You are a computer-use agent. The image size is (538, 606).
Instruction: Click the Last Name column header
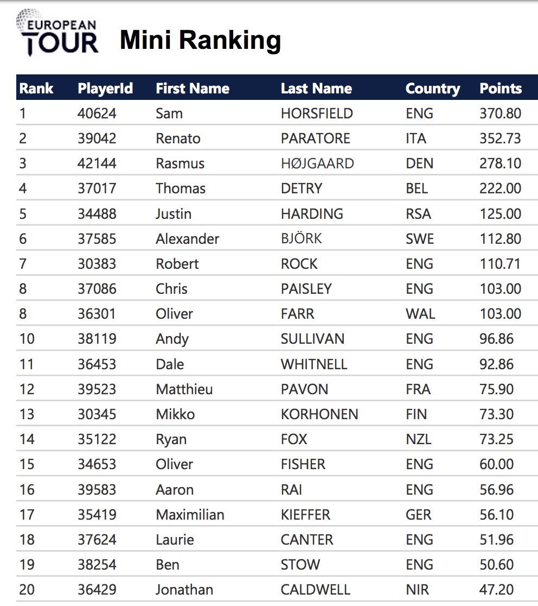[x=317, y=89]
